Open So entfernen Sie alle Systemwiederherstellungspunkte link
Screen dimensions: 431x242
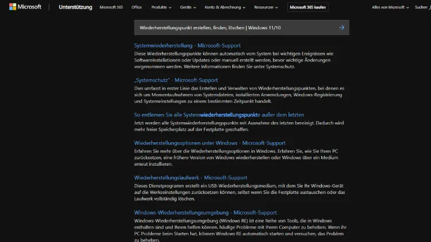click(219, 115)
